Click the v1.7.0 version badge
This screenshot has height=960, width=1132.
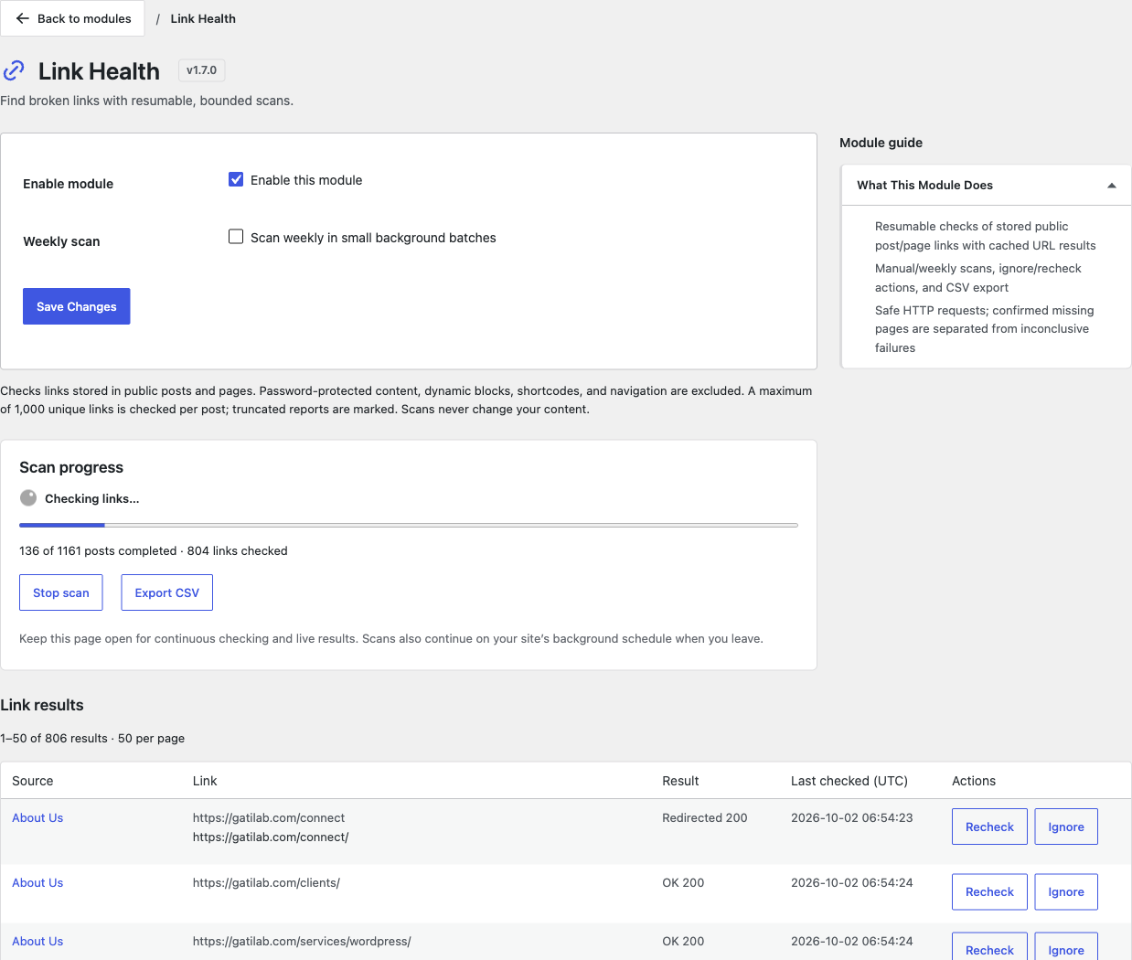point(201,70)
